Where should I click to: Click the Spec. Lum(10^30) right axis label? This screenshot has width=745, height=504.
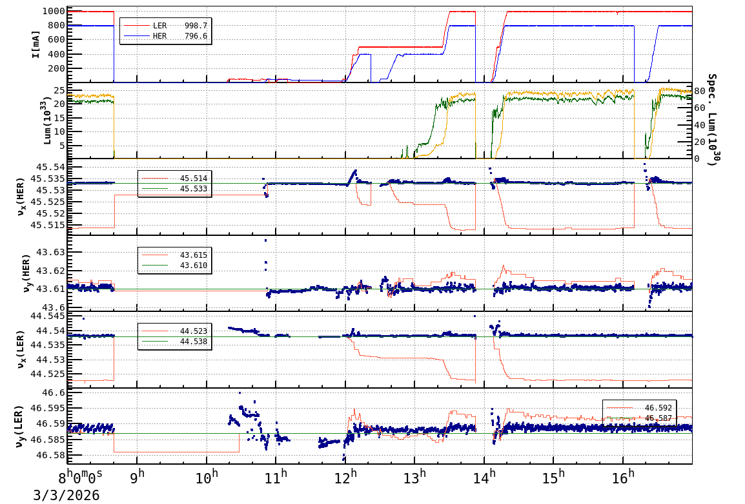click(x=712, y=120)
